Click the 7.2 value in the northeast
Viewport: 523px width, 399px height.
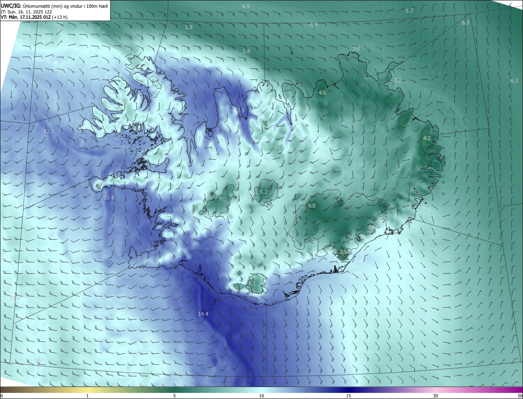tap(398, 81)
